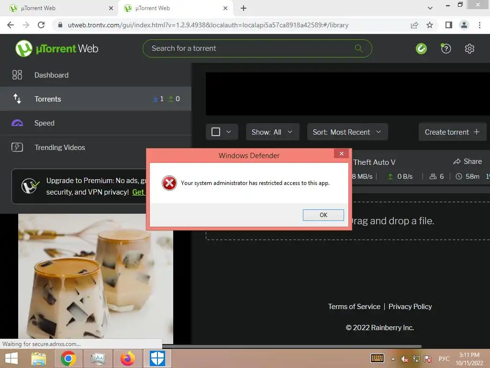Close the Windows Defender dialog
Screen dimensions: 490x368
341,153
